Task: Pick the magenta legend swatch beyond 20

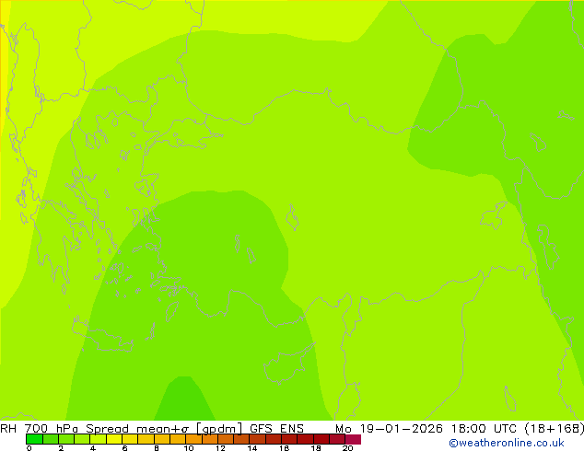Action: point(353,439)
